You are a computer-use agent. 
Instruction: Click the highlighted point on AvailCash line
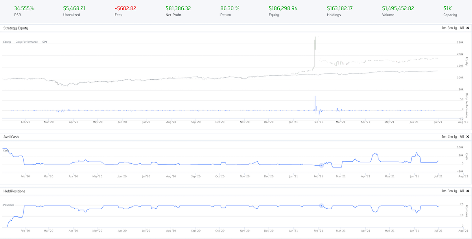321,165
